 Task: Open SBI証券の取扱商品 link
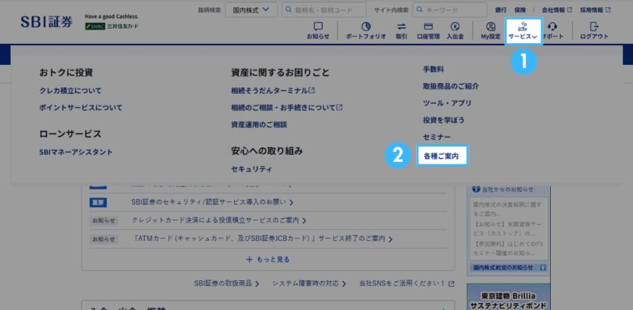(x=226, y=283)
